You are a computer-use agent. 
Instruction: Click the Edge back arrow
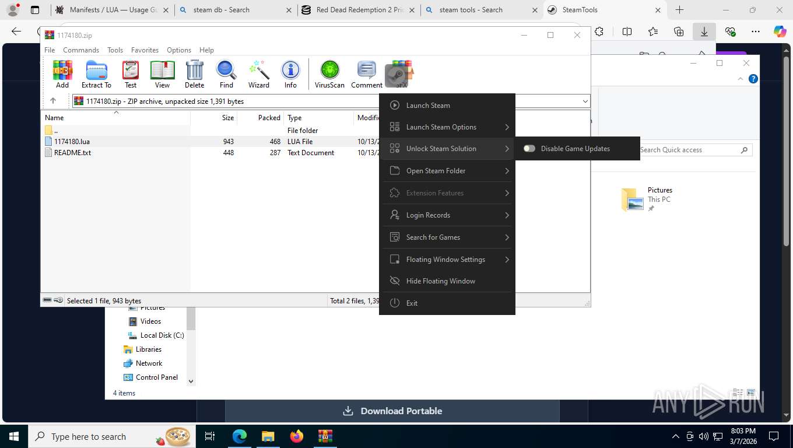16,32
